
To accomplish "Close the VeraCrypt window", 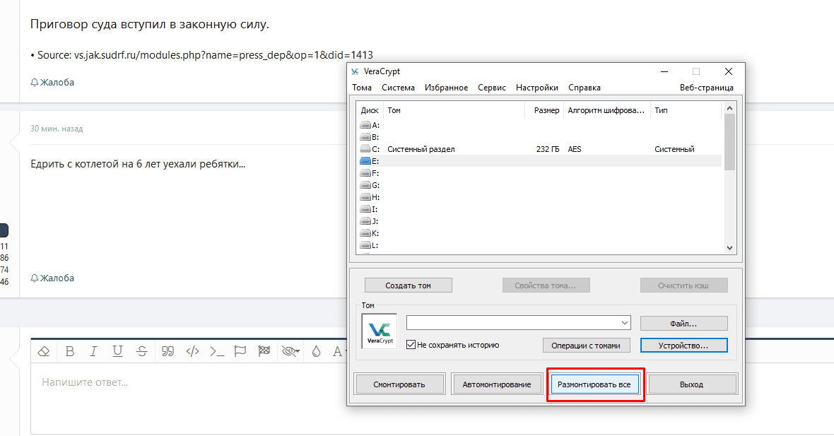I will [x=729, y=71].
